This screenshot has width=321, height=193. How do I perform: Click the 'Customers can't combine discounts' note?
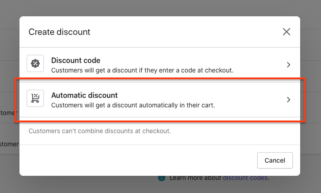click(x=100, y=131)
